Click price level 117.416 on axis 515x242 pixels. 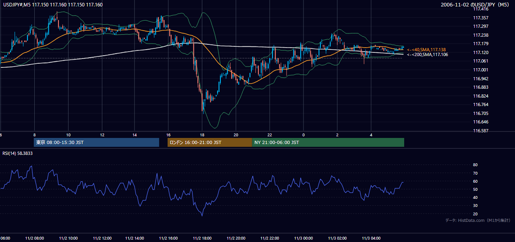[x=481, y=9]
